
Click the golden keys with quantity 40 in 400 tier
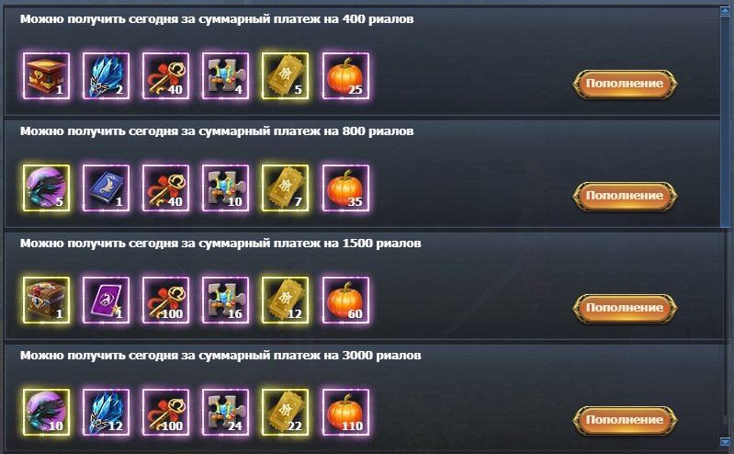[165, 76]
